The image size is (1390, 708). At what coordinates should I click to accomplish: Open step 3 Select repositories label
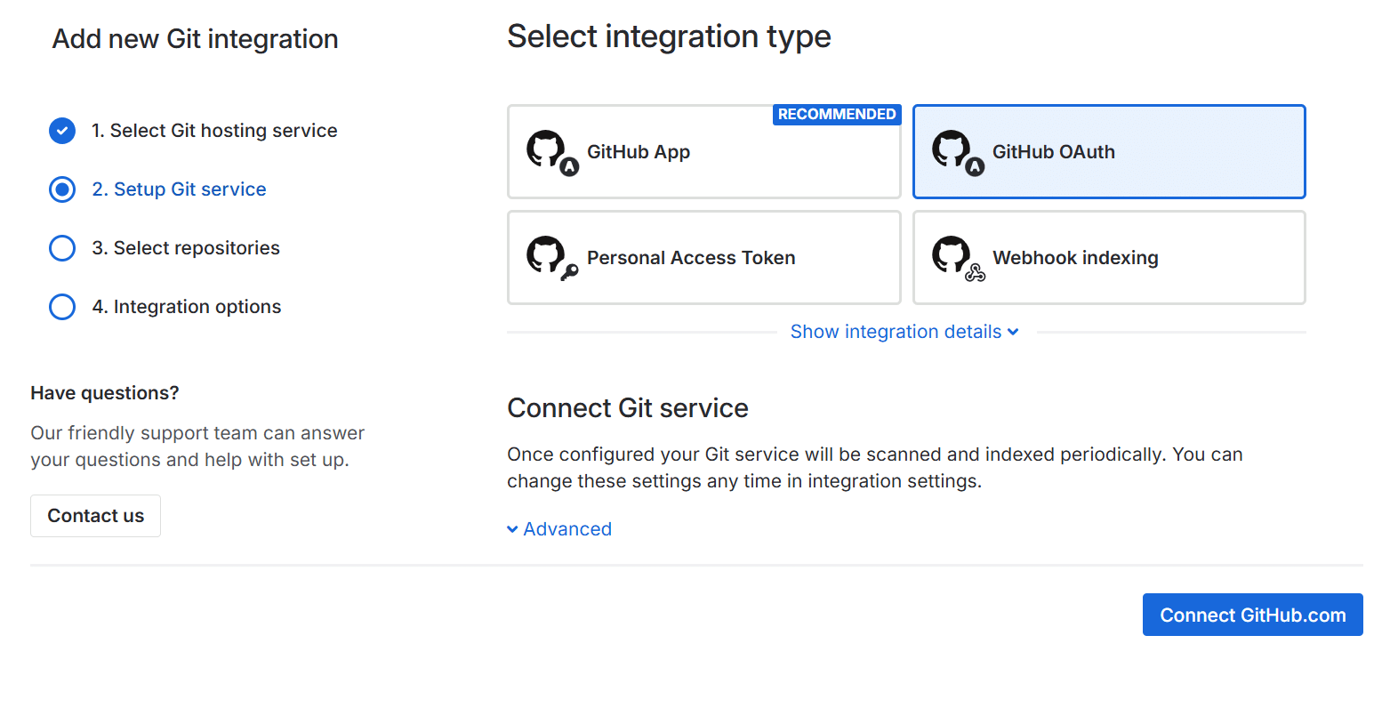click(197, 248)
